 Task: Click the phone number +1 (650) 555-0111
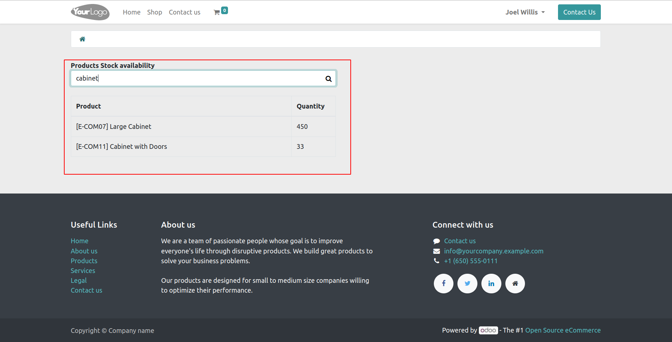(471, 261)
